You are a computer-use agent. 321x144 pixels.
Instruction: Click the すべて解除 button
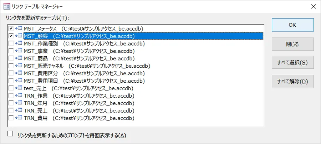[292, 81]
